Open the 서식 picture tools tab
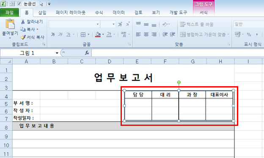Image resolution: width=264 pixels, height=158 pixels. tap(203, 12)
